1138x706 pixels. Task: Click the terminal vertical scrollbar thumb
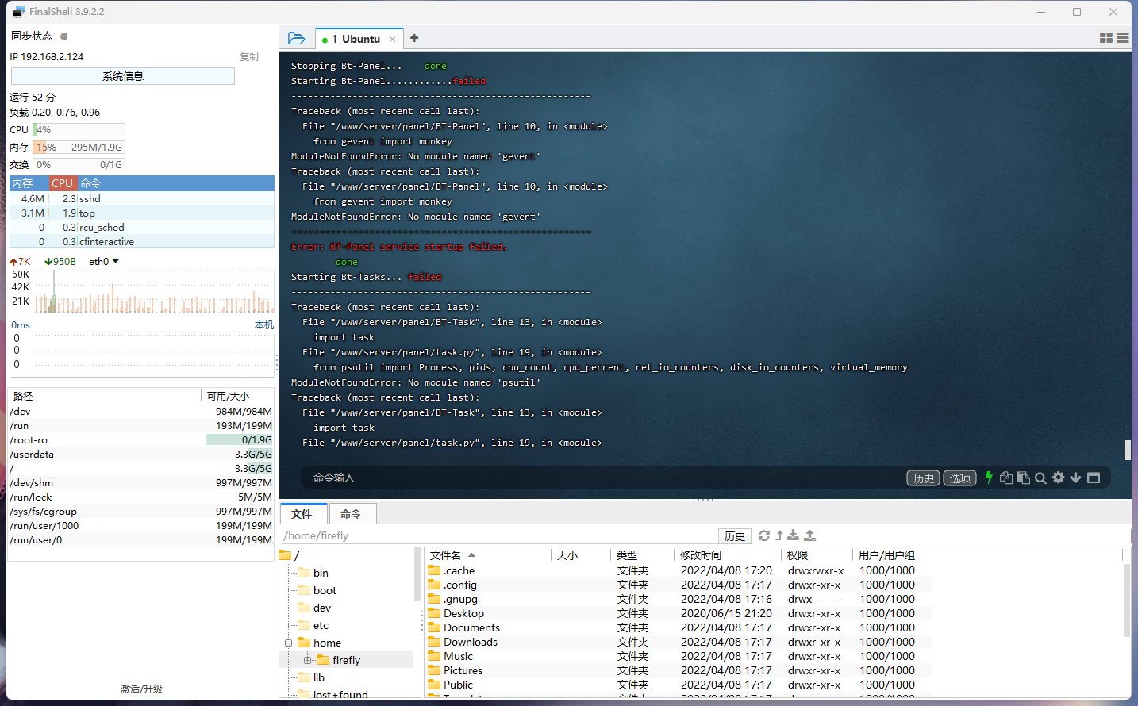[x=1128, y=450]
